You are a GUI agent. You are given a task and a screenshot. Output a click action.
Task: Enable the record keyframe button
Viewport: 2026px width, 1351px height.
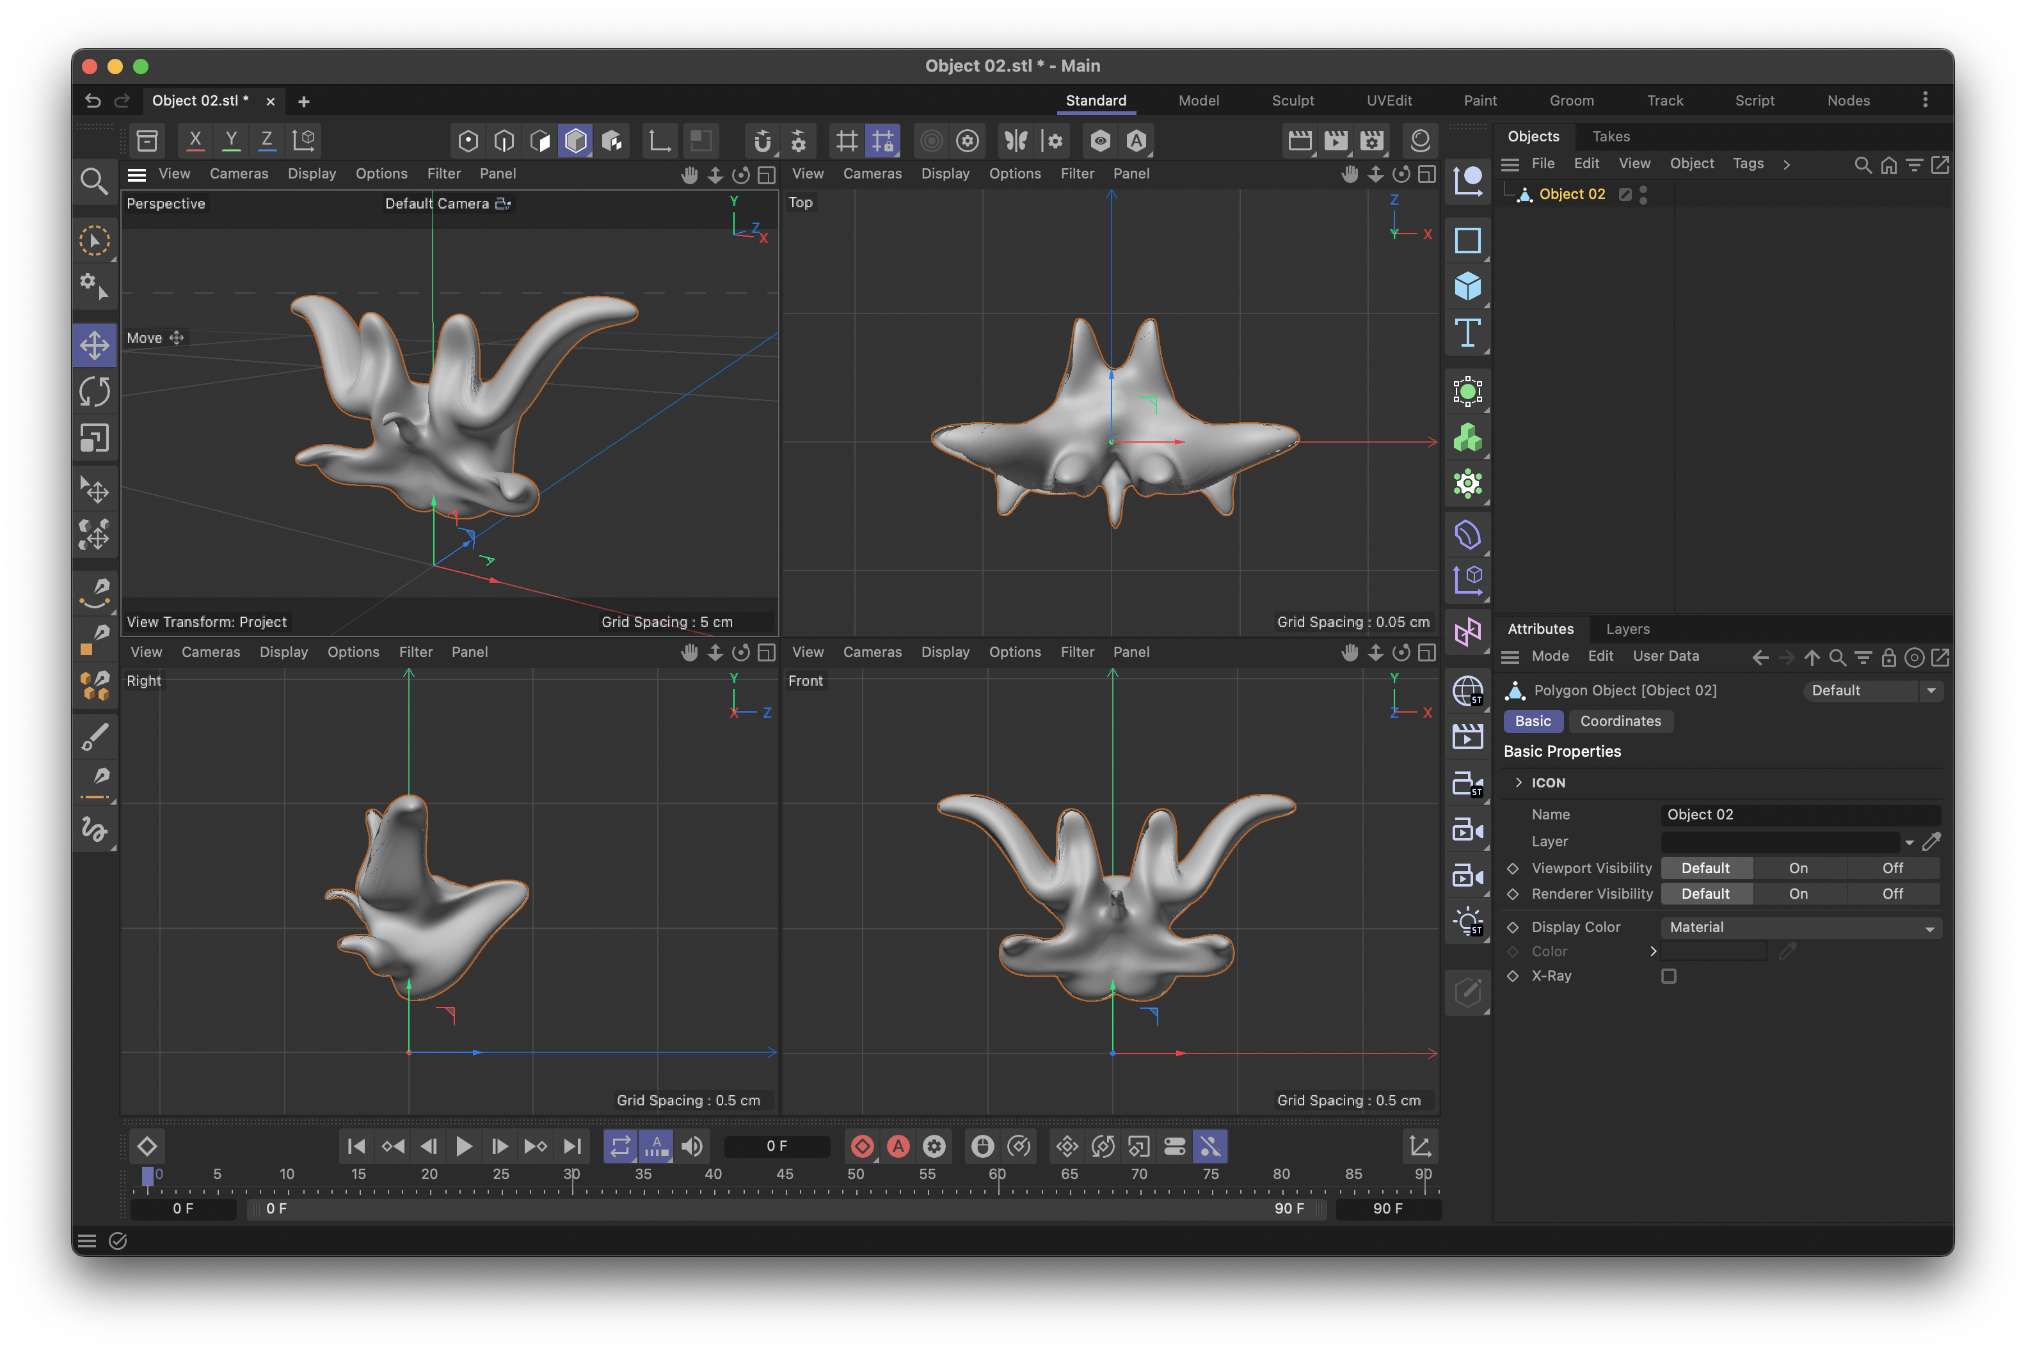point(862,1146)
